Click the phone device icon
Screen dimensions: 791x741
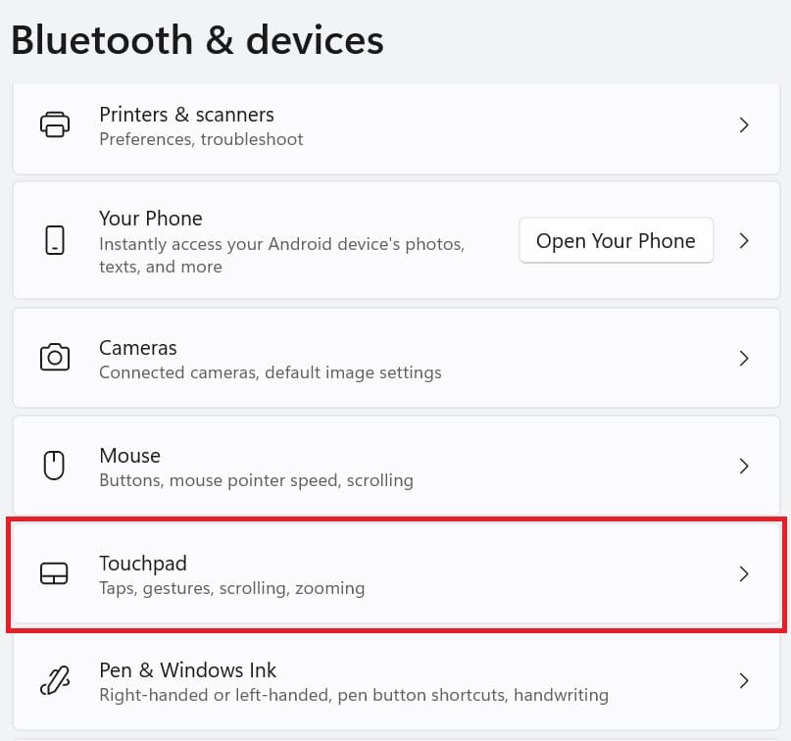click(55, 240)
